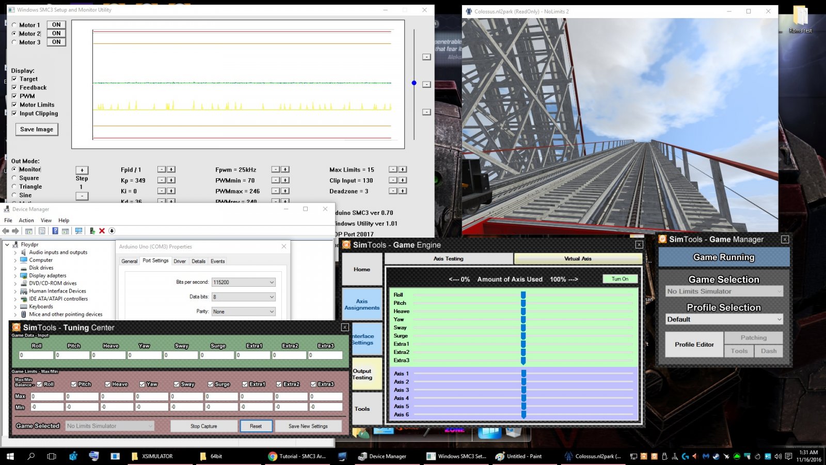Click the show/hide console tree icon
The image size is (826, 465).
coord(29,231)
